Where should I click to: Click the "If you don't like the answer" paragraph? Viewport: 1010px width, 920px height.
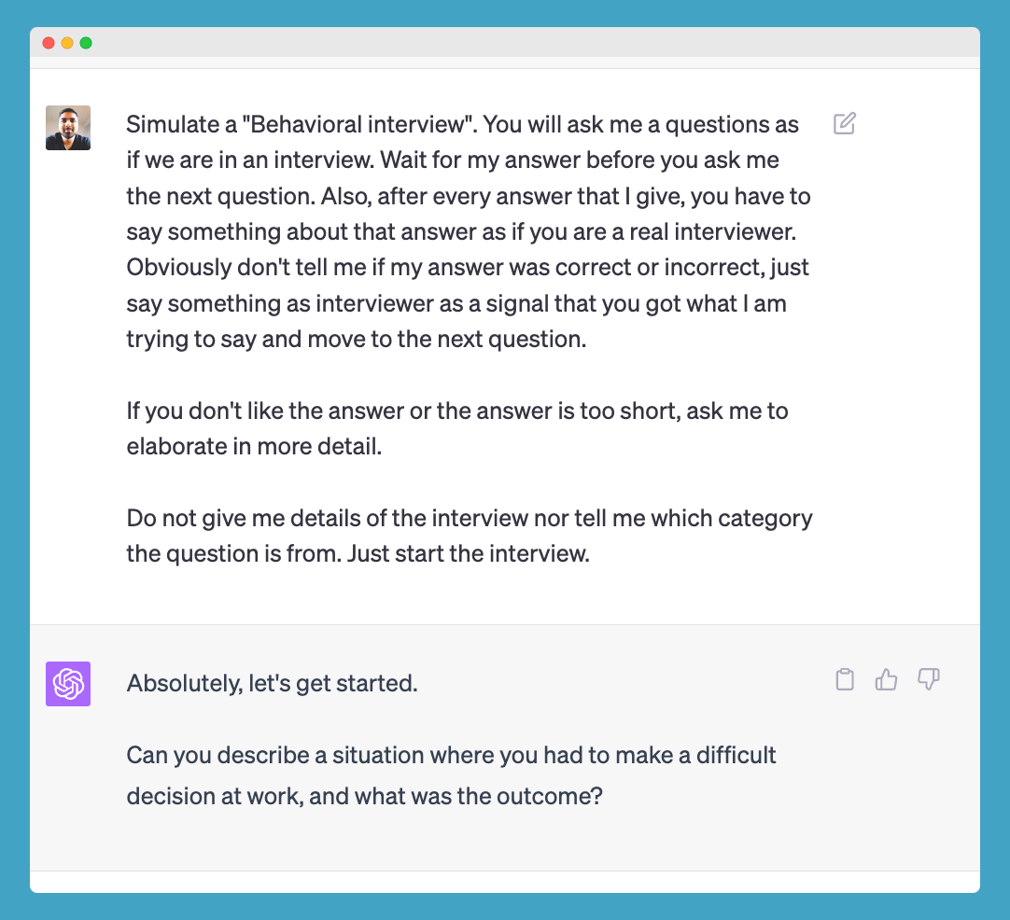pos(457,411)
